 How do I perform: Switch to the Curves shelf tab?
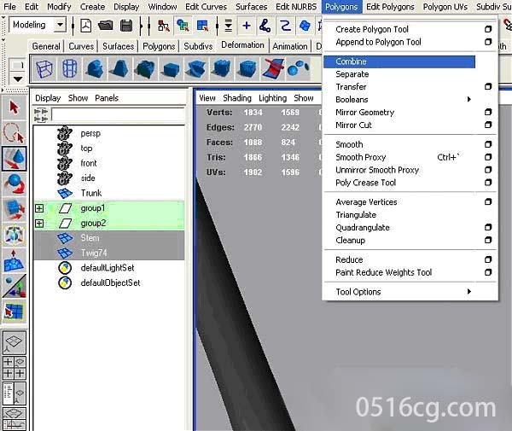tap(81, 46)
